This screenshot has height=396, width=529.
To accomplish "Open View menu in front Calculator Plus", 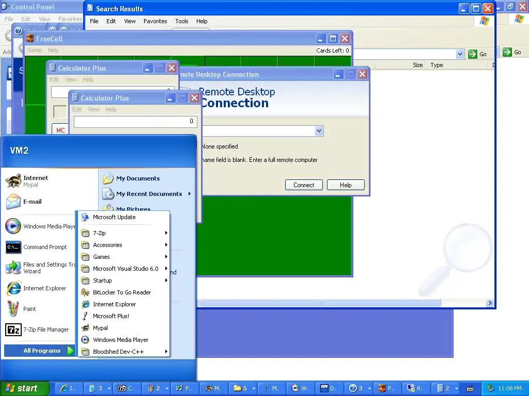I will (x=94, y=109).
